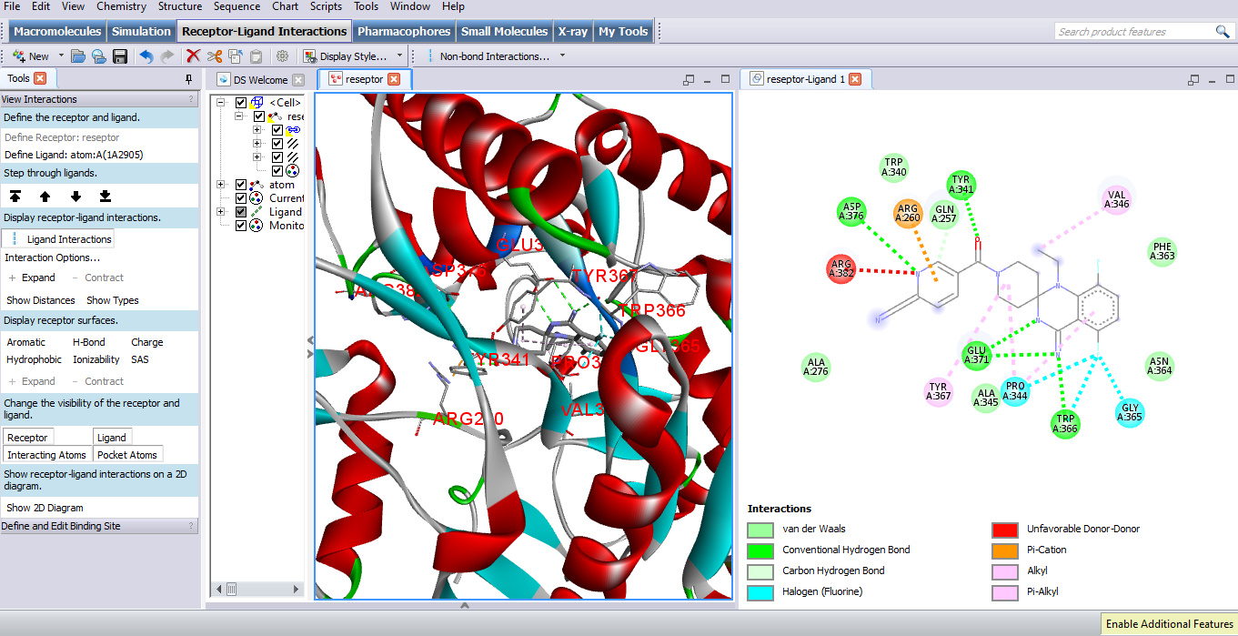Open the Chemistry menu
The image size is (1238, 636).
[121, 6]
